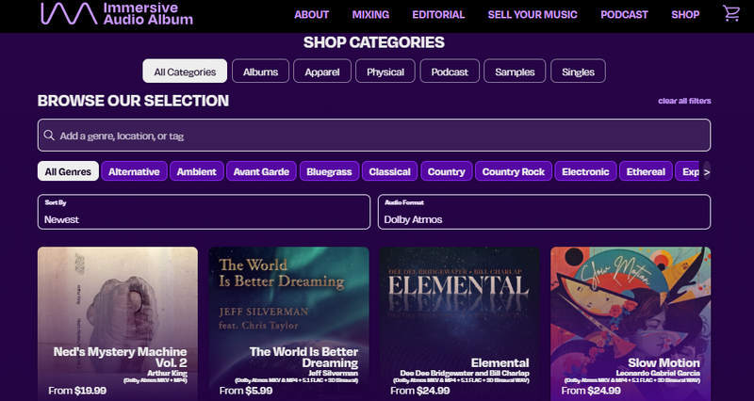Click the Elemental From $24.99 price
The height and width of the screenshot is (401, 754).
419,391
